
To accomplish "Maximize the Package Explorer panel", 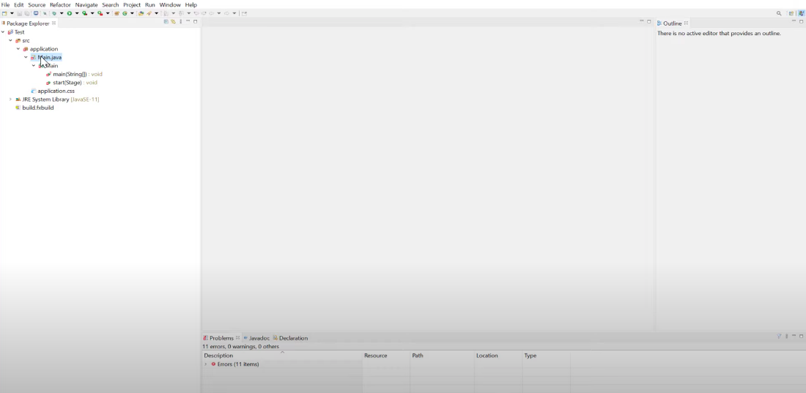I will [196, 21].
